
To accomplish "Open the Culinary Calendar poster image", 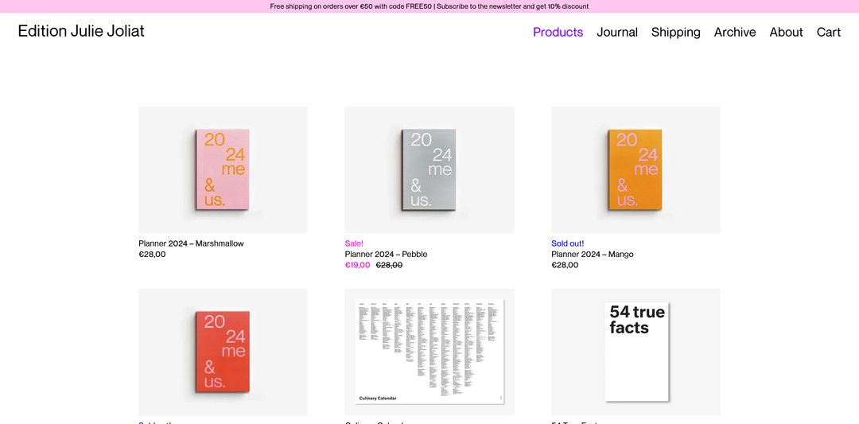I will 429,352.
